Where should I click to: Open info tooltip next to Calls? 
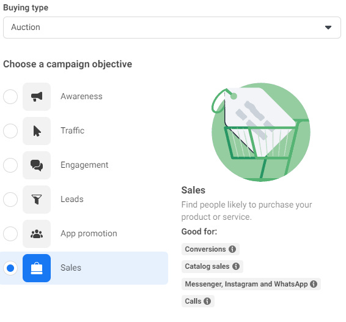207,301
